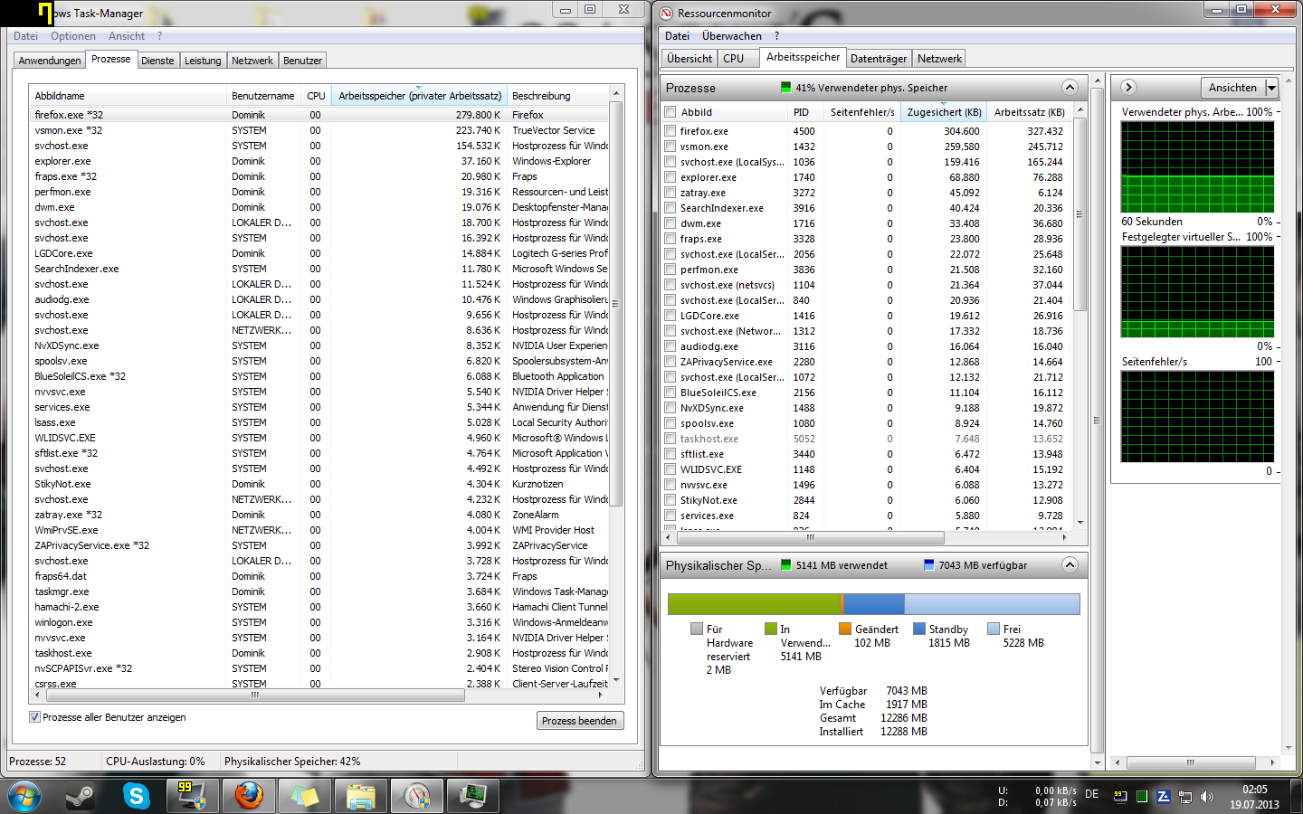
Task: Open the Windows Start menu orb
Action: tap(24, 797)
